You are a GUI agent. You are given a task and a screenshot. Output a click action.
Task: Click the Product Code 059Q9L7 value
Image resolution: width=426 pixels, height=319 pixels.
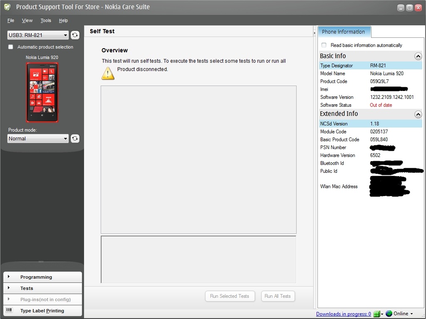point(379,81)
